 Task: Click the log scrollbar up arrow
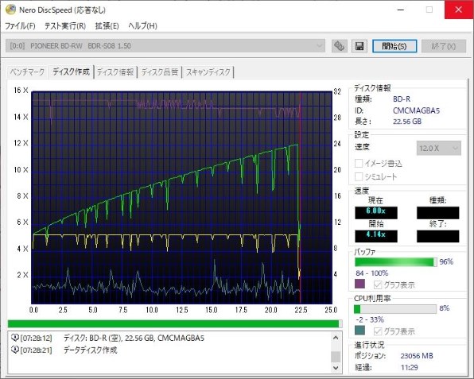(x=336, y=338)
